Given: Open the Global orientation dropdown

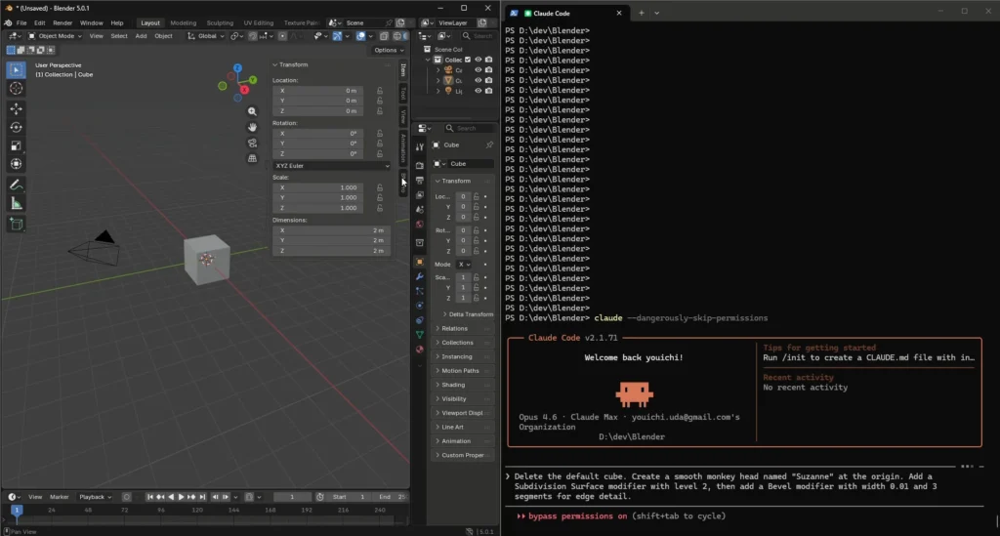Looking at the screenshot, I should (206, 36).
